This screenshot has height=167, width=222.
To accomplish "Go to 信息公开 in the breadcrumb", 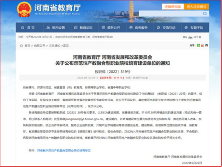I will click(40, 45).
